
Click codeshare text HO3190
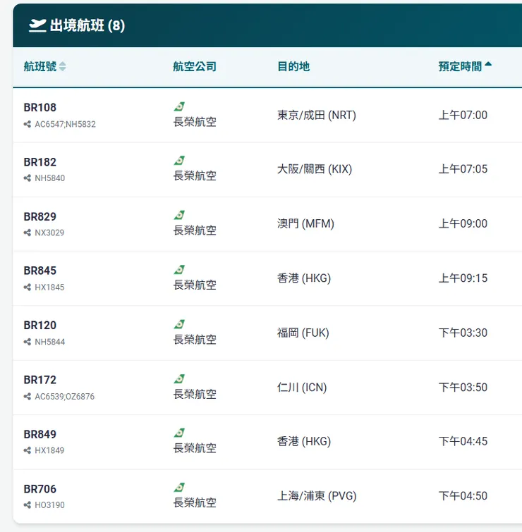49,505
